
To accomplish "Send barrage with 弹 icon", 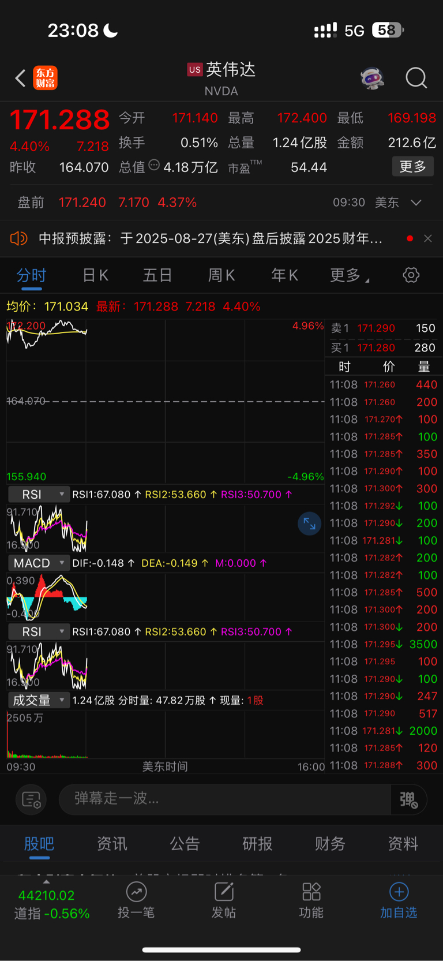I will click(408, 799).
